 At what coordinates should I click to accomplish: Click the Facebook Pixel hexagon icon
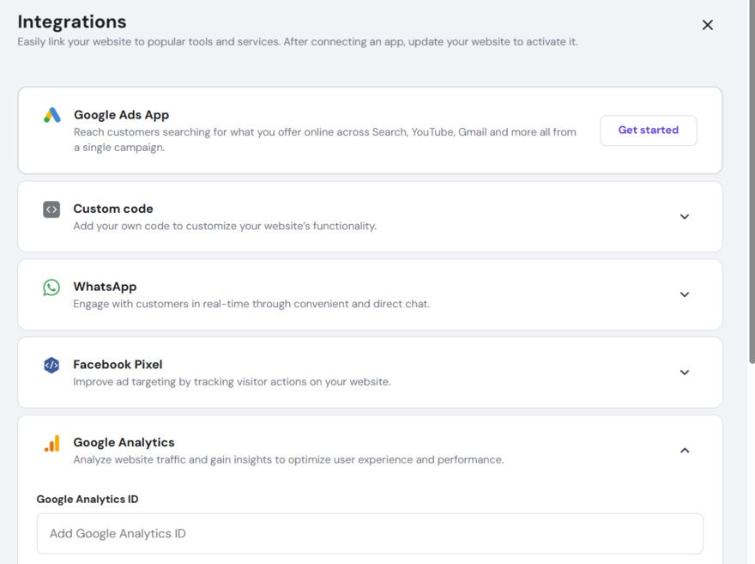click(x=51, y=365)
